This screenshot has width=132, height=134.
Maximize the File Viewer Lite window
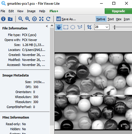[114, 4]
